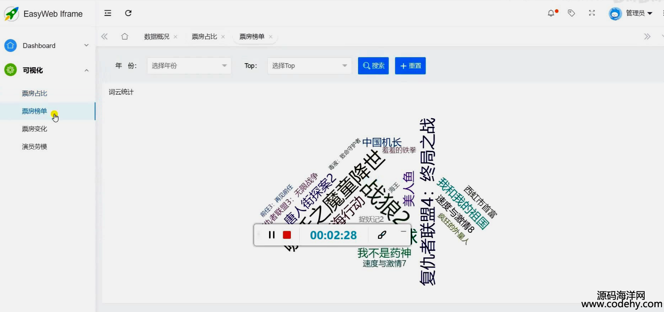Minimize the recording toolbar

click(403, 231)
